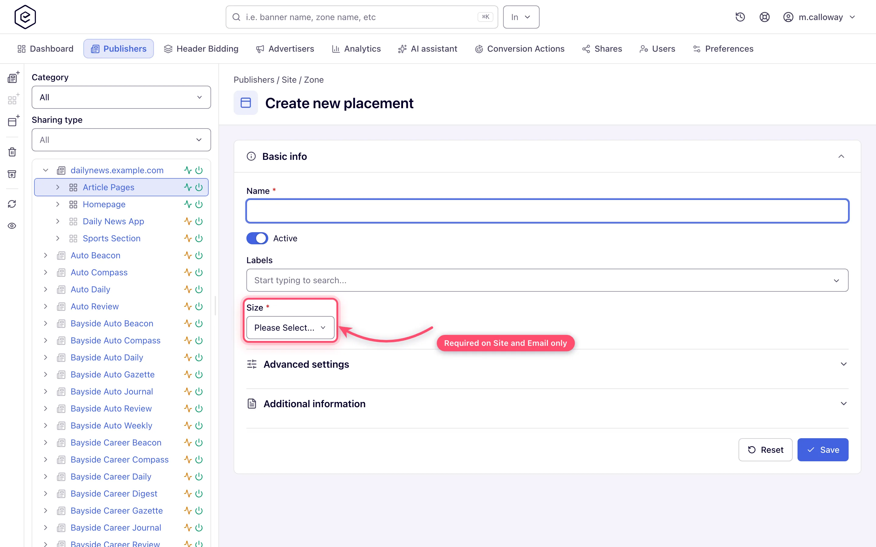Toggle power icon for Article Pages
The height and width of the screenshot is (547, 876).
pyautogui.click(x=199, y=187)
